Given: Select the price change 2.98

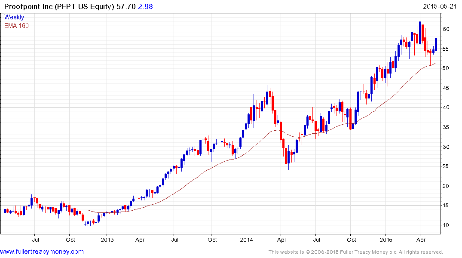Looking at the screenshot, I should (x=145, y=6).
